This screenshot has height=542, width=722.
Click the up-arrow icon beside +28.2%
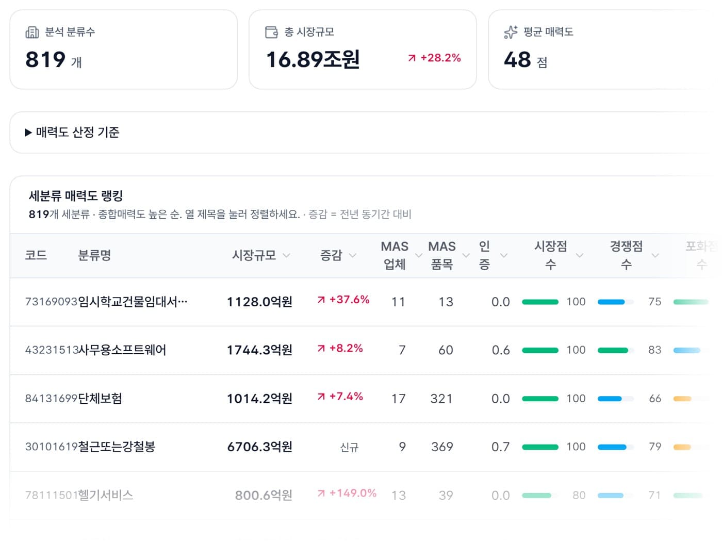tap(412, 58)
